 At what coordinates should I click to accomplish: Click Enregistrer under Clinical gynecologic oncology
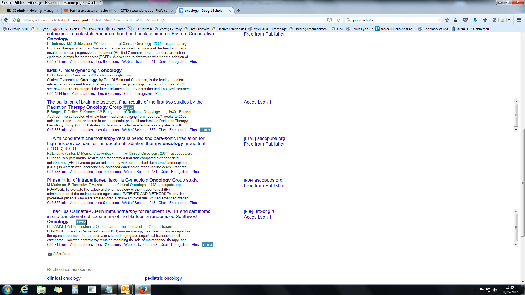(143, 94)
